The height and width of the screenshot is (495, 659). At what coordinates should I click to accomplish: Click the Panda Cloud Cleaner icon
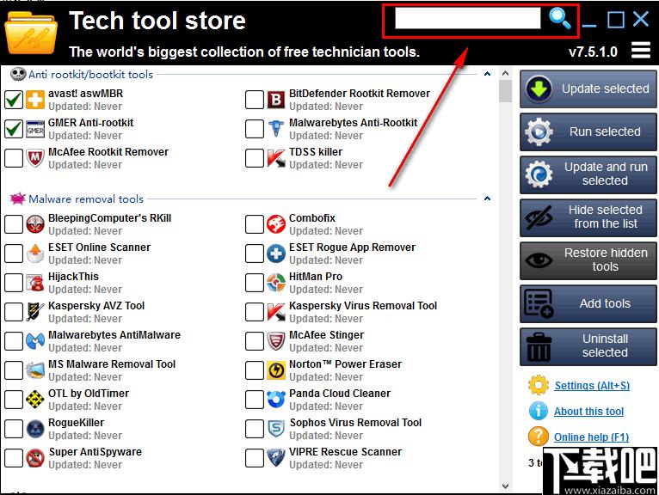click(x=276, y=400)
